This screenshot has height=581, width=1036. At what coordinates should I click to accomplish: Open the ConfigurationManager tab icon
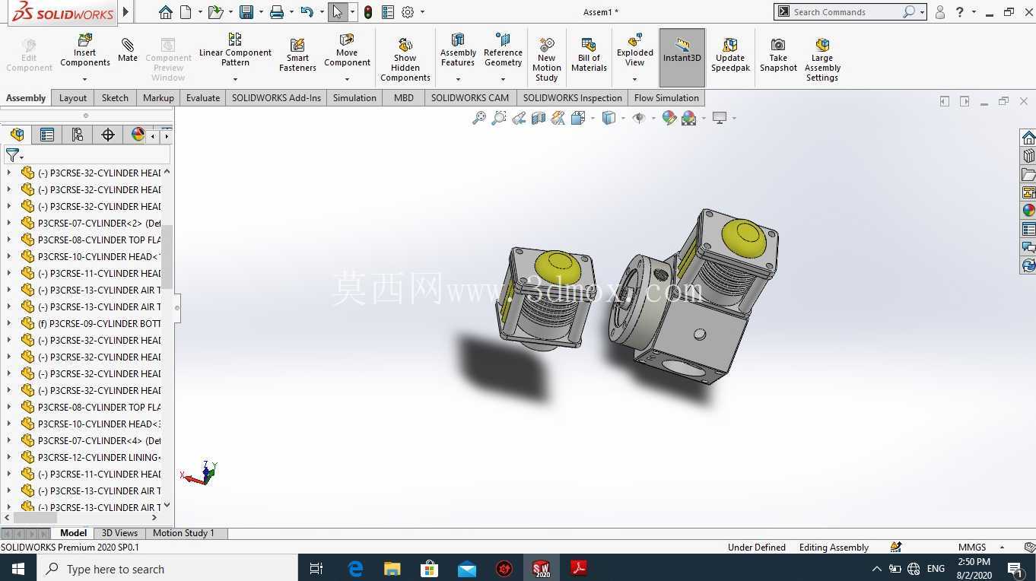[78, 135]
